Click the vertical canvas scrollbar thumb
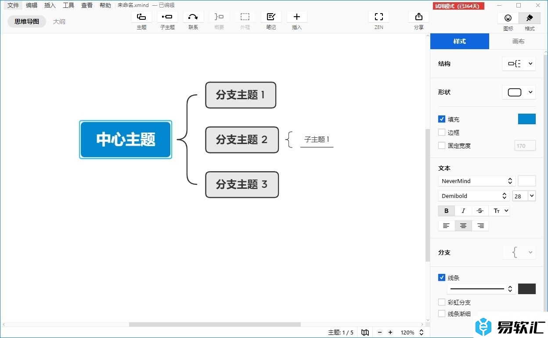The height and width of the screenshot is (338, 548). (x=428, y=195)
